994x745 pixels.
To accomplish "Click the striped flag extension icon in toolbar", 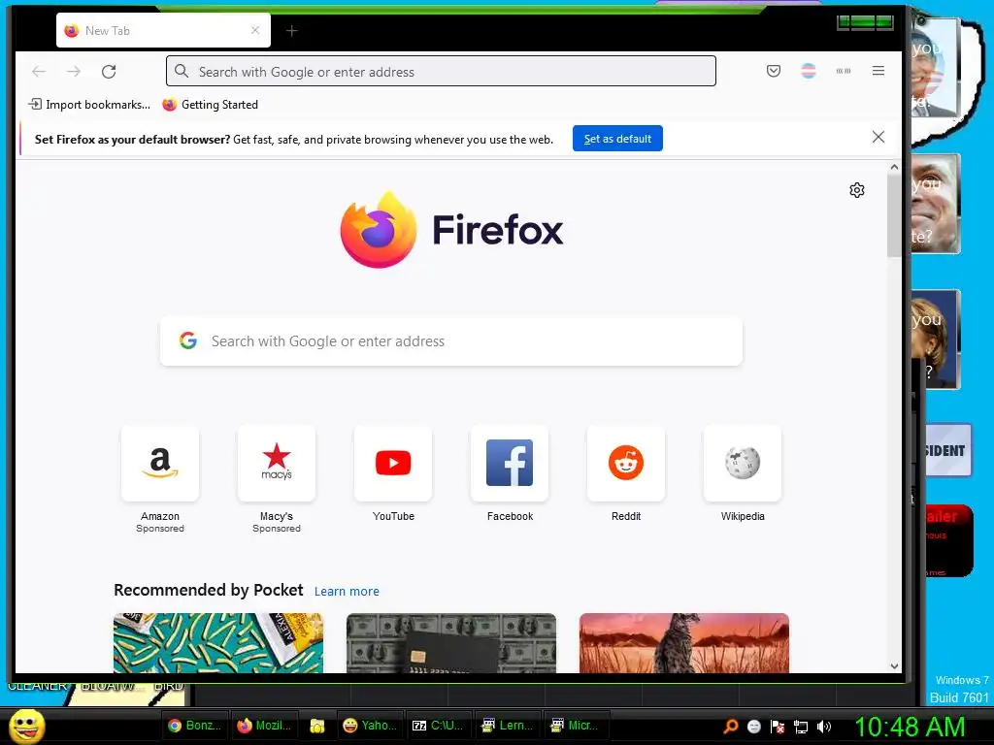I will click(809, 71).
